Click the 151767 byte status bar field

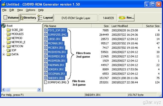tap(142, 95)
